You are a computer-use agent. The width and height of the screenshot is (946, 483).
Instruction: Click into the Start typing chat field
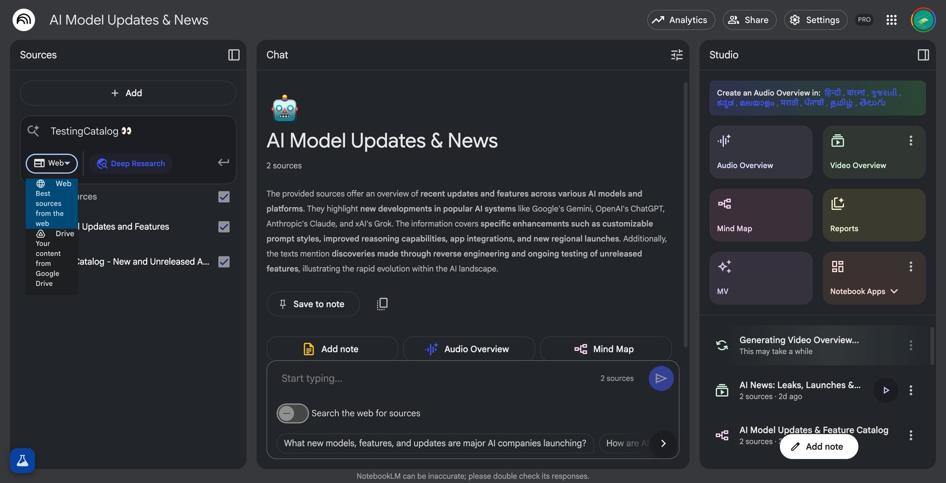pos(435,378)
